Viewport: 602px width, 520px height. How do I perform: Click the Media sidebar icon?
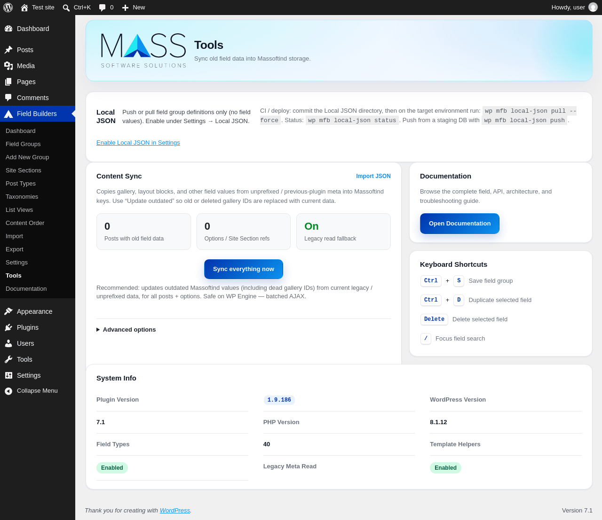pos(8,66)
